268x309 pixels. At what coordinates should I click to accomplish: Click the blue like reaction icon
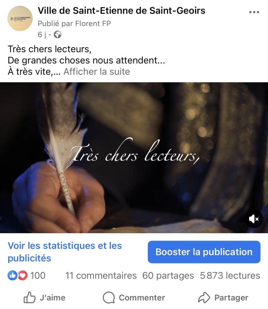pos(12,275)
